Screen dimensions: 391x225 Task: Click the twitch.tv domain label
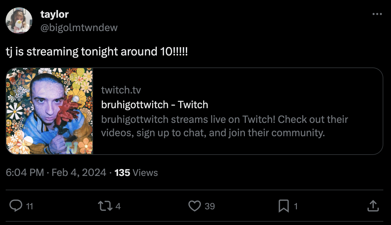coord(121,90)
